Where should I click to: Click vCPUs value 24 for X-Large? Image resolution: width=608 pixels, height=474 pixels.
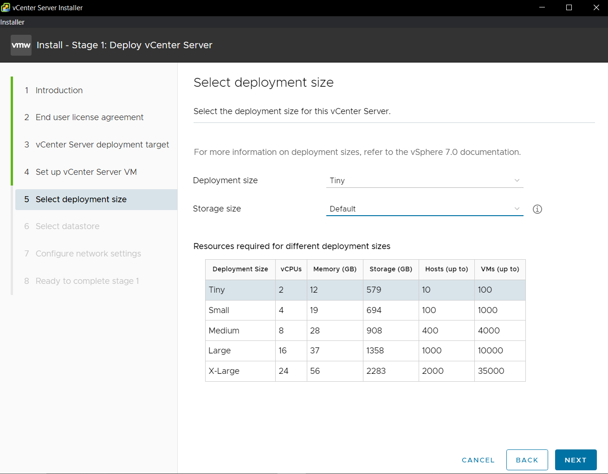(x=284, y=371)
